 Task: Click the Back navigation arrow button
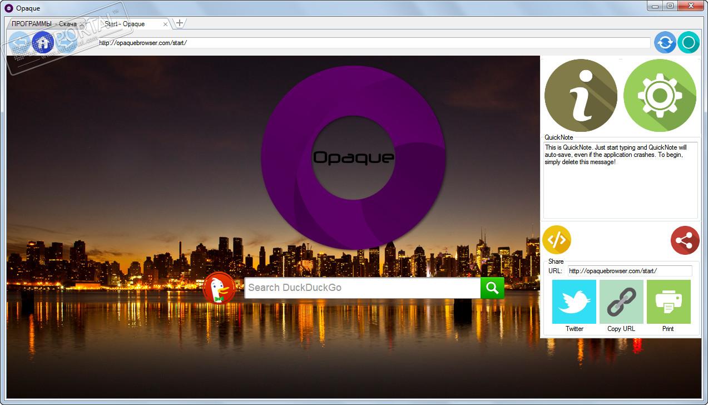[19, 42]
